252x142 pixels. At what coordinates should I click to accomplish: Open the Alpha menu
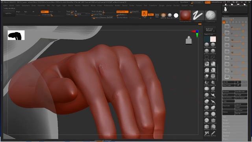pos(5,6)
